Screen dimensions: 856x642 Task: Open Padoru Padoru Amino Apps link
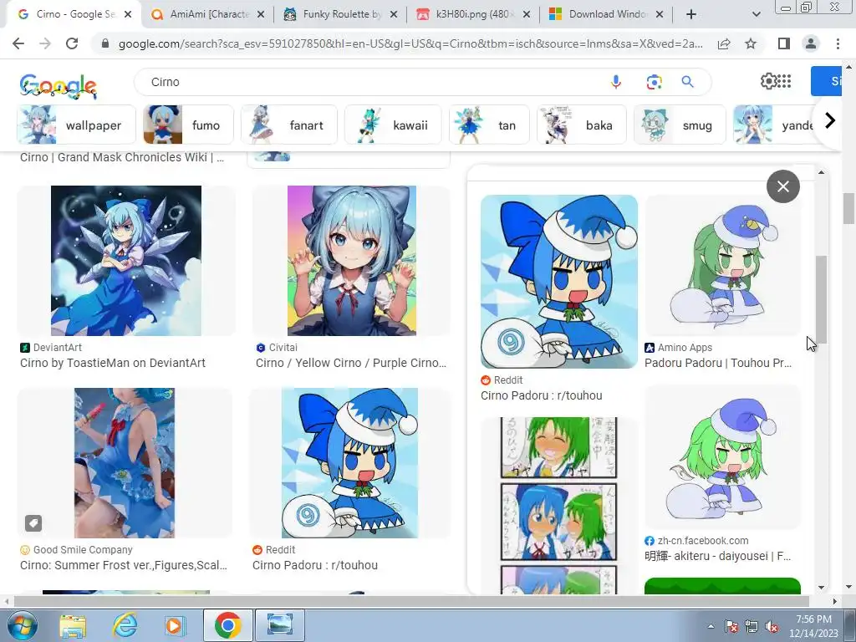coord(718,363)
